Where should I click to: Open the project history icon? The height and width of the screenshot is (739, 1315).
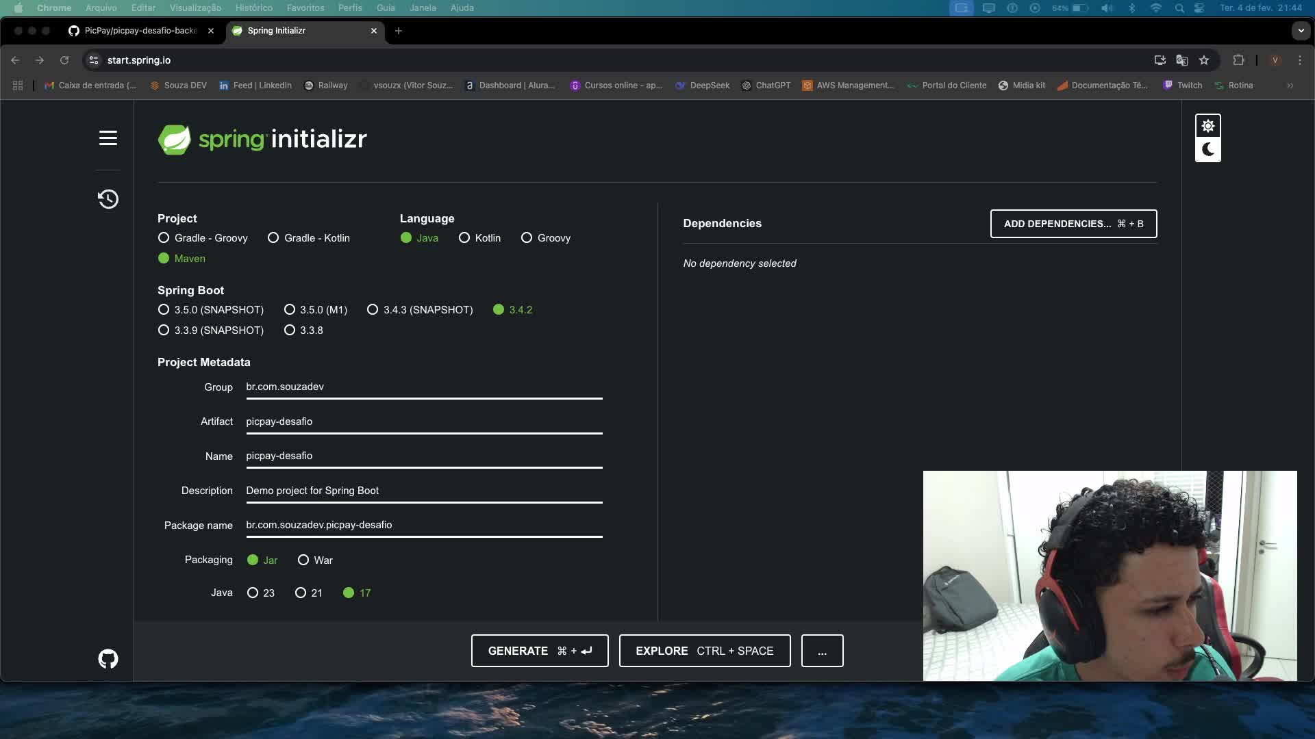(x=108, y=199)
